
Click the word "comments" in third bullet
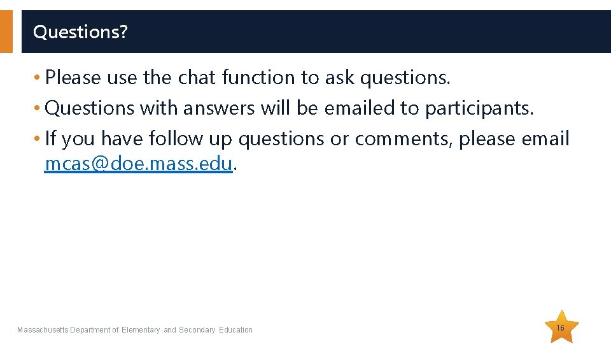pos(402,140)
